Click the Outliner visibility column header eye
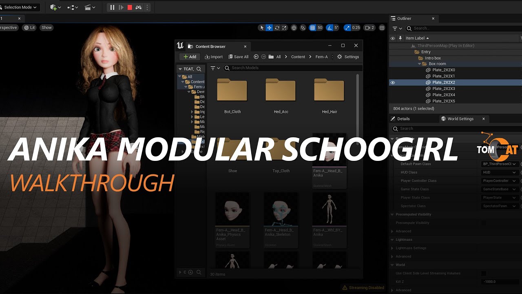 point(393,38)
